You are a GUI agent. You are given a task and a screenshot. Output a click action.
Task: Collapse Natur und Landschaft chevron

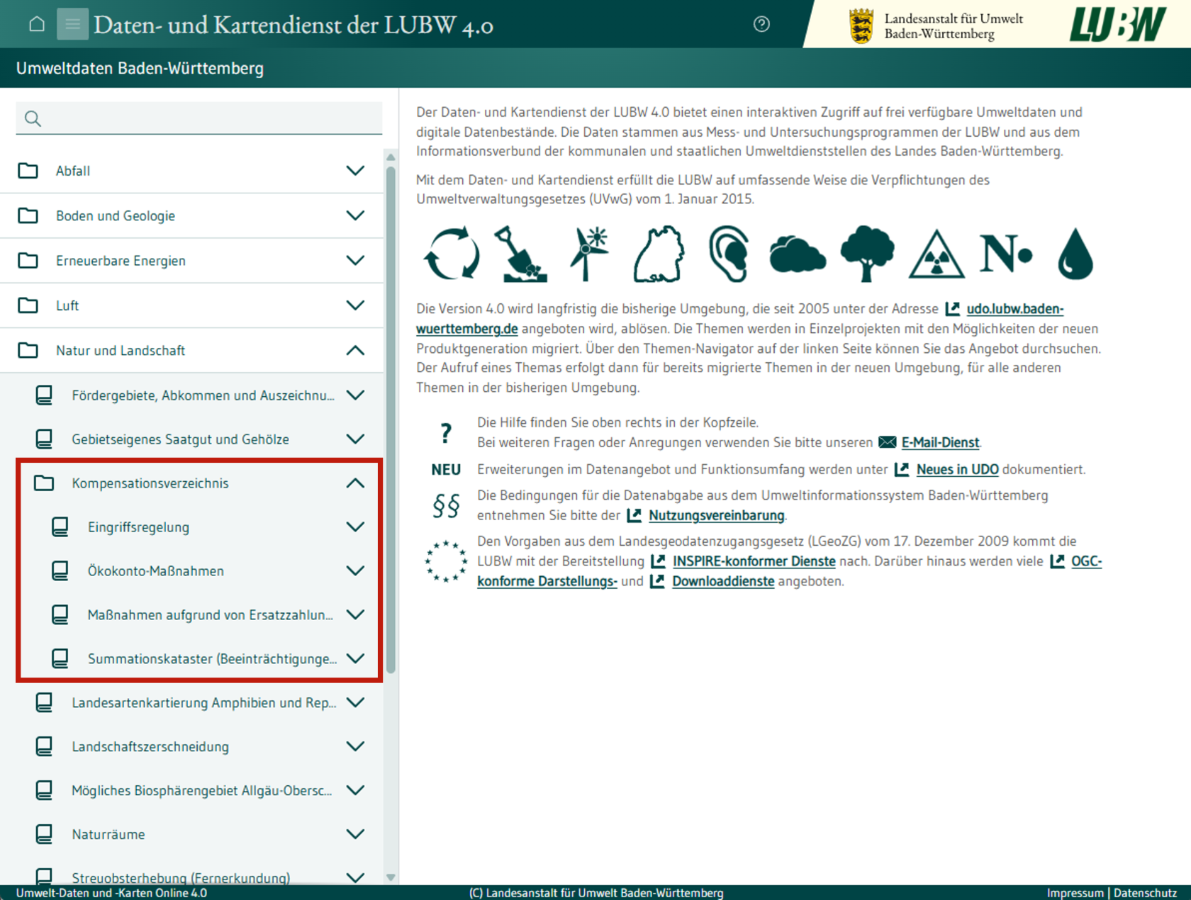point(355,350)
